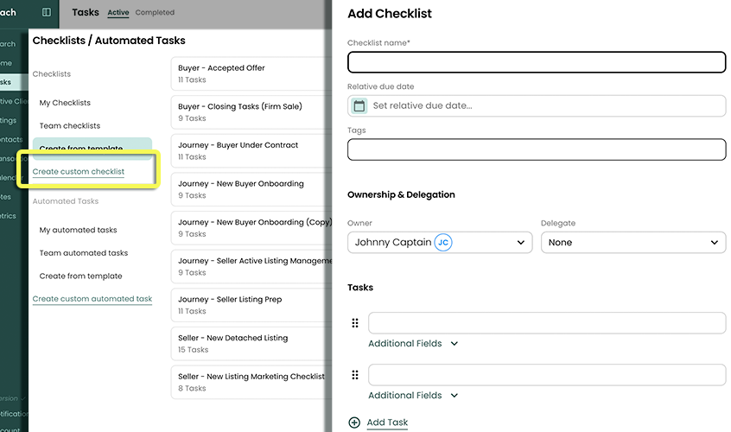
Task: Click the Create custom automated task link
Action: tap(92, 299)
